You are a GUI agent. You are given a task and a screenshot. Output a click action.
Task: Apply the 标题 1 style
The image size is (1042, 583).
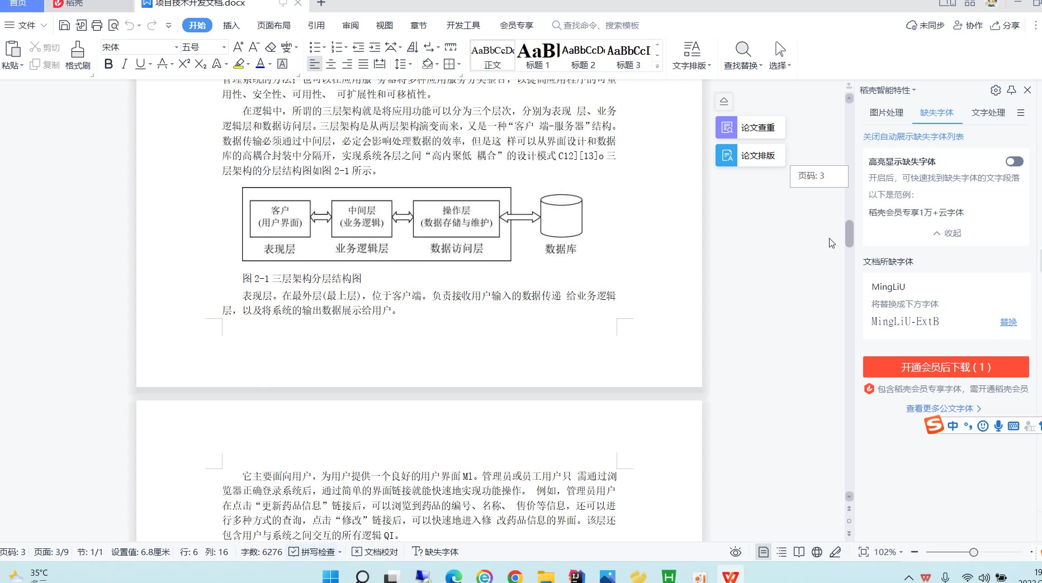click(x=537, y=55)
